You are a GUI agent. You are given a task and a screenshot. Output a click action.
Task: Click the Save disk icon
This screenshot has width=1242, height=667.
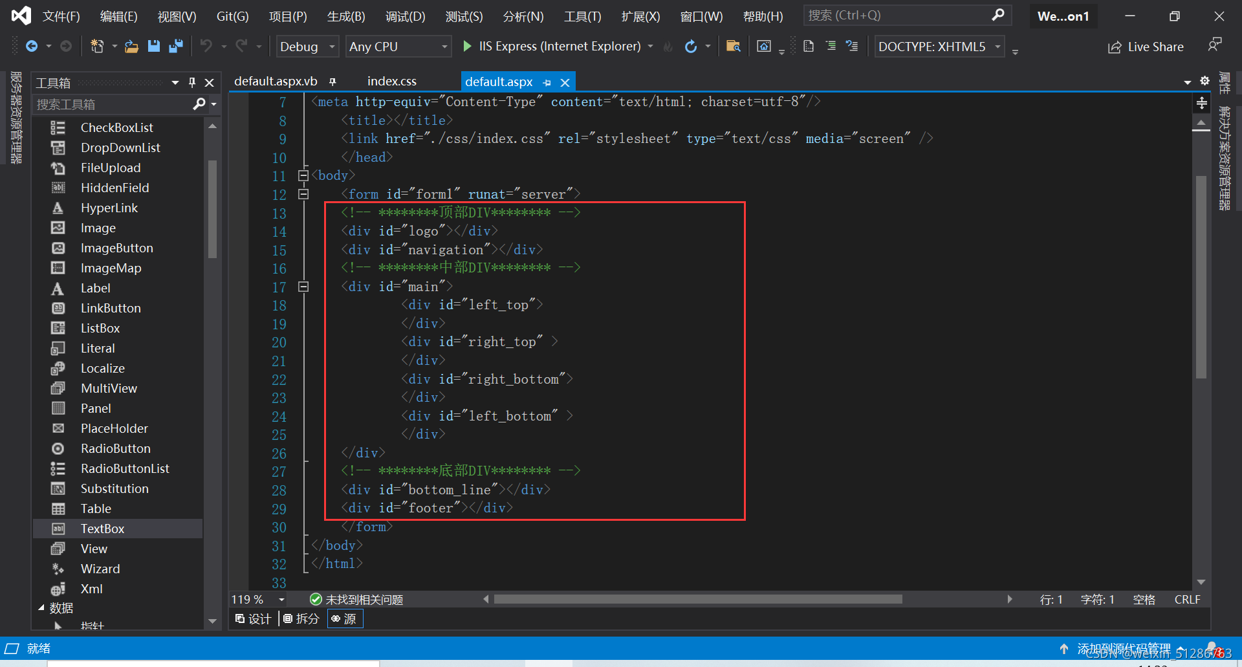(x=153, y=46)
